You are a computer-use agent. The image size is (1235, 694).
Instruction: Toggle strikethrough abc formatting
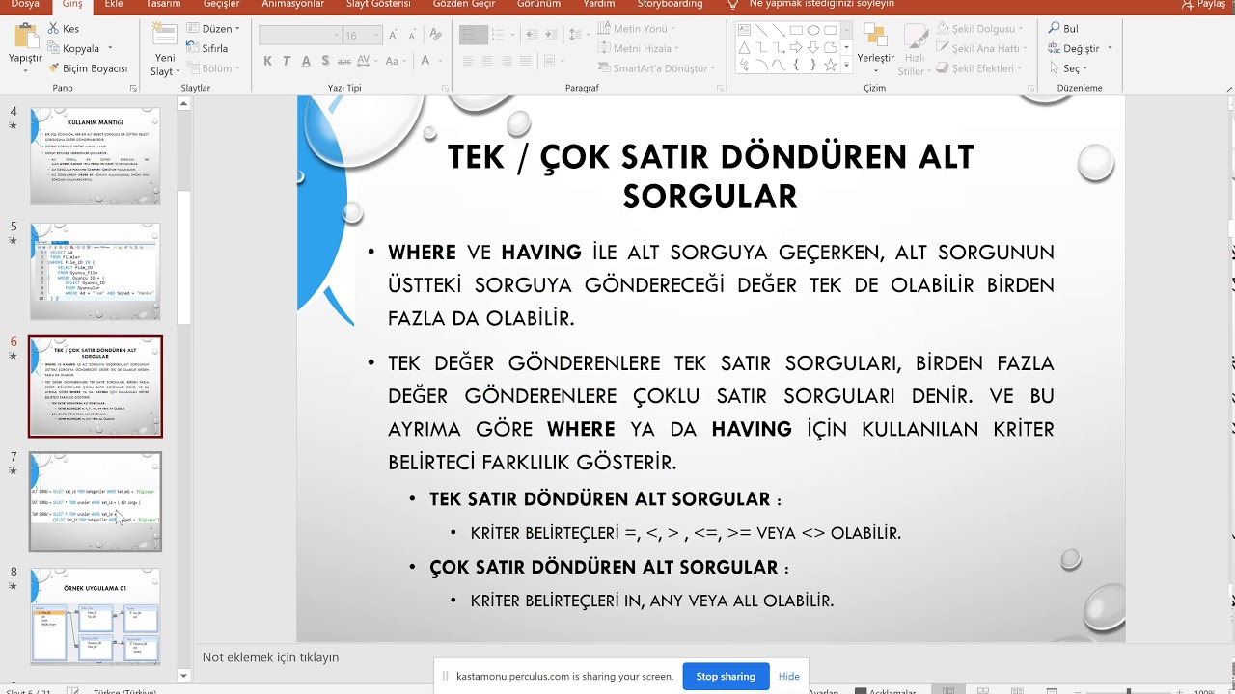coord(344,61)
